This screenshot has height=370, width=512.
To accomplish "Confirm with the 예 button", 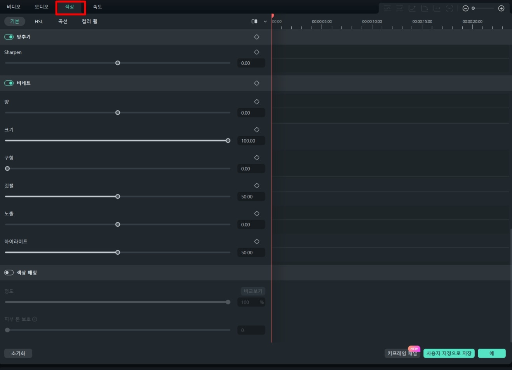I will [492, 353].
